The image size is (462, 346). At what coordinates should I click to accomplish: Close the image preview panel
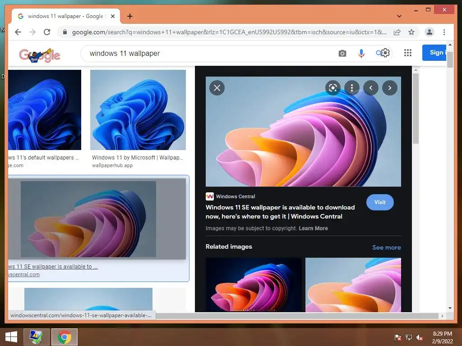(x=217, y=88)
